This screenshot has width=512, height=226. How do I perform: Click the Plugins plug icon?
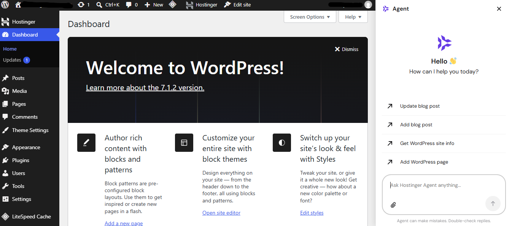point(5,160)
